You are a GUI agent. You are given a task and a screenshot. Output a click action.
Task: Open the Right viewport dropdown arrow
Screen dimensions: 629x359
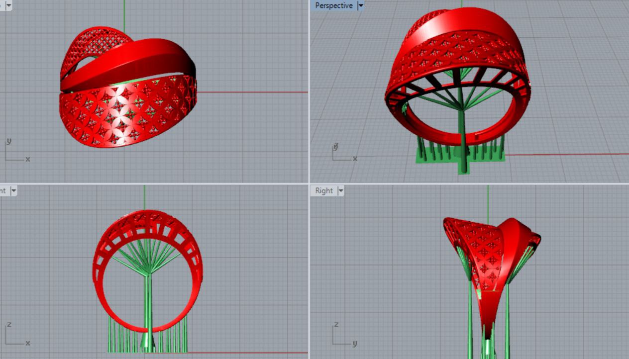[x=341, y=190]
